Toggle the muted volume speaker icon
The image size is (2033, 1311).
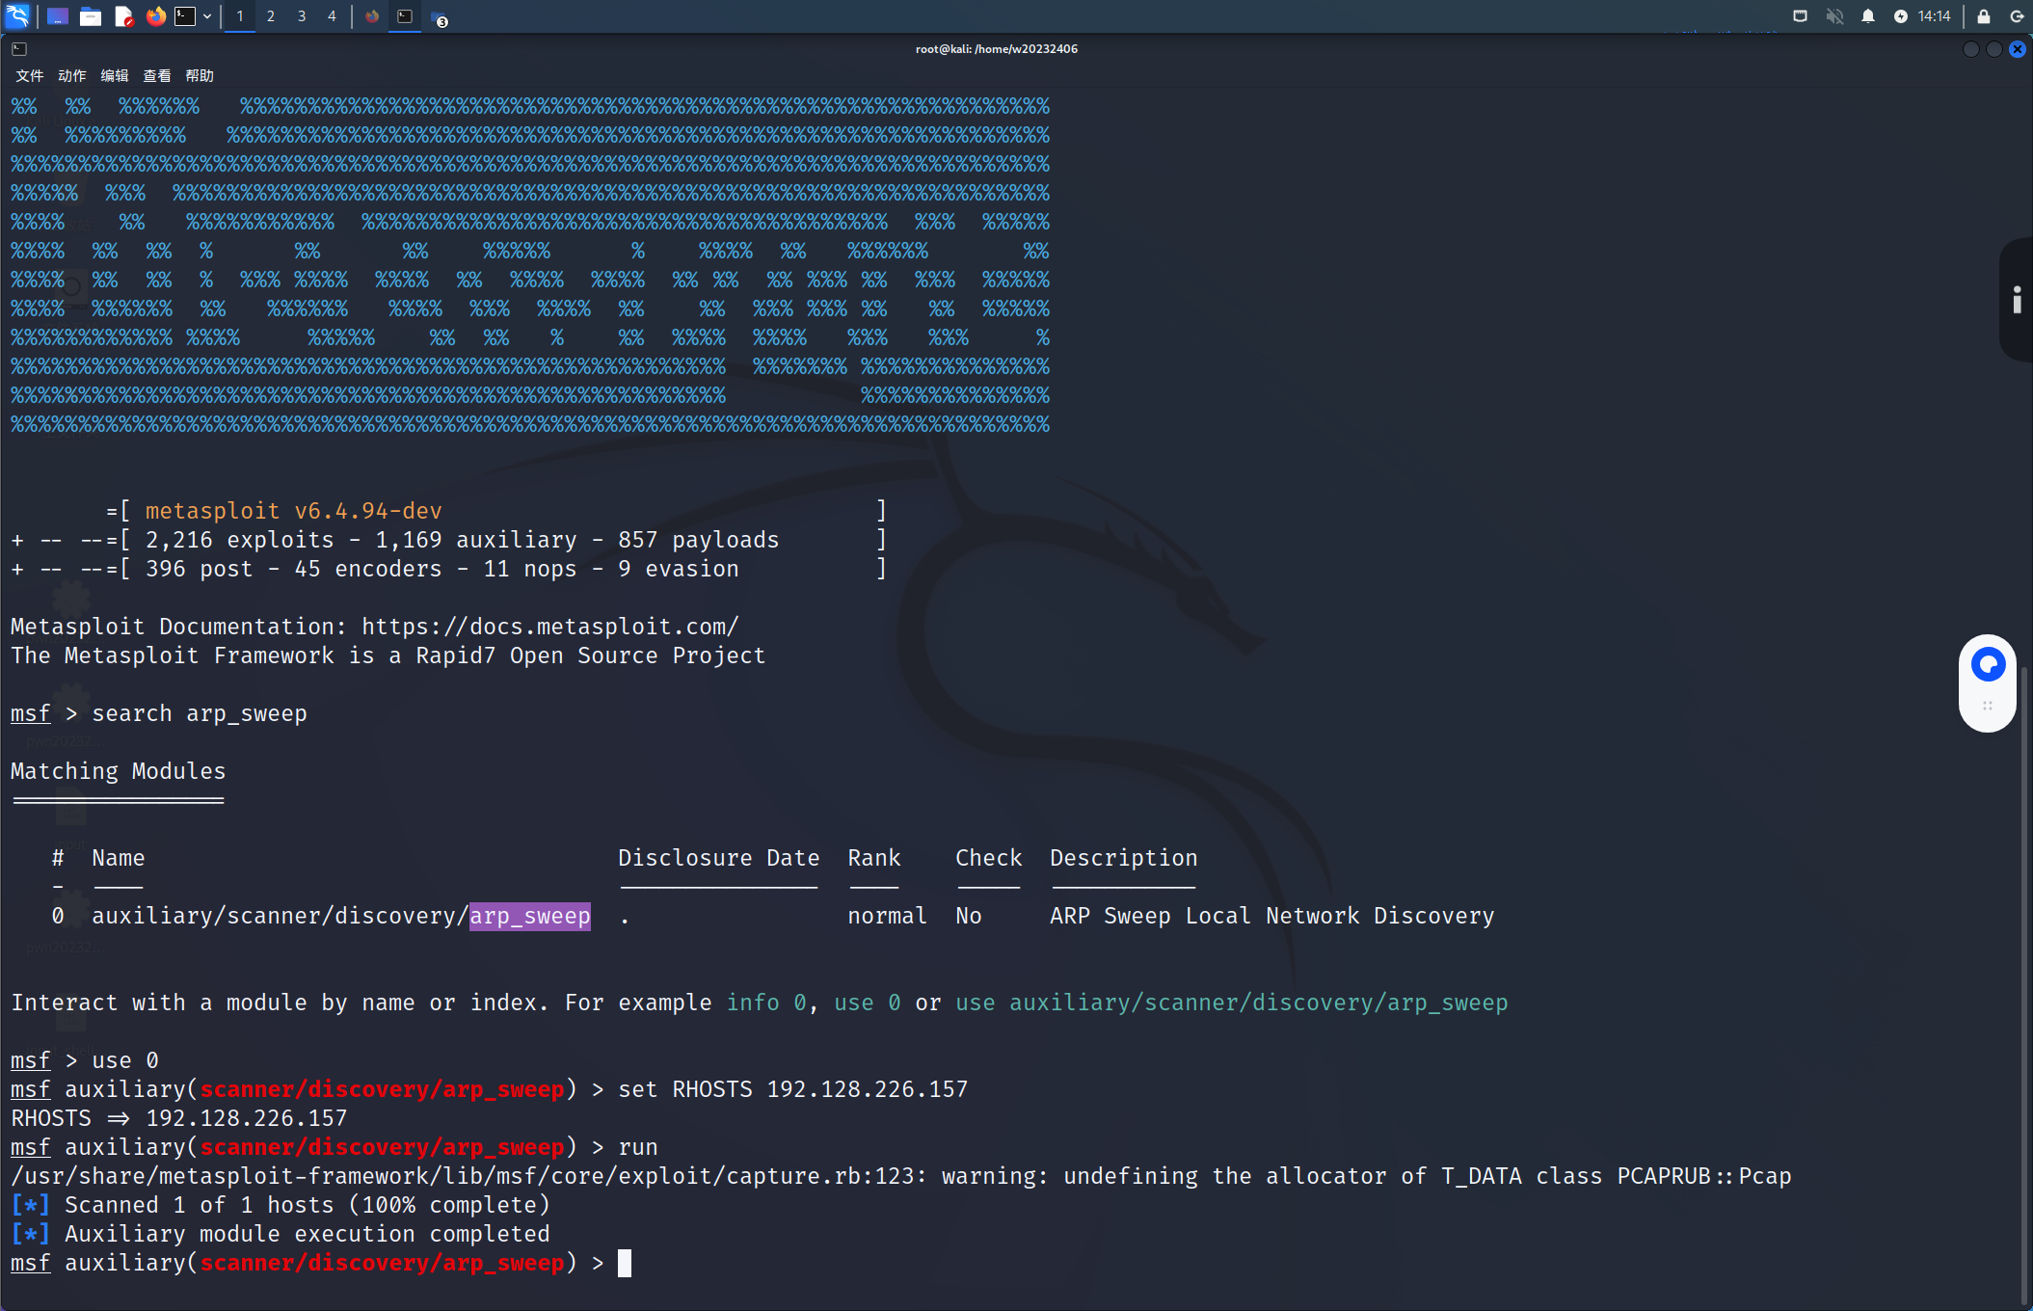[x=1834, y=16]
